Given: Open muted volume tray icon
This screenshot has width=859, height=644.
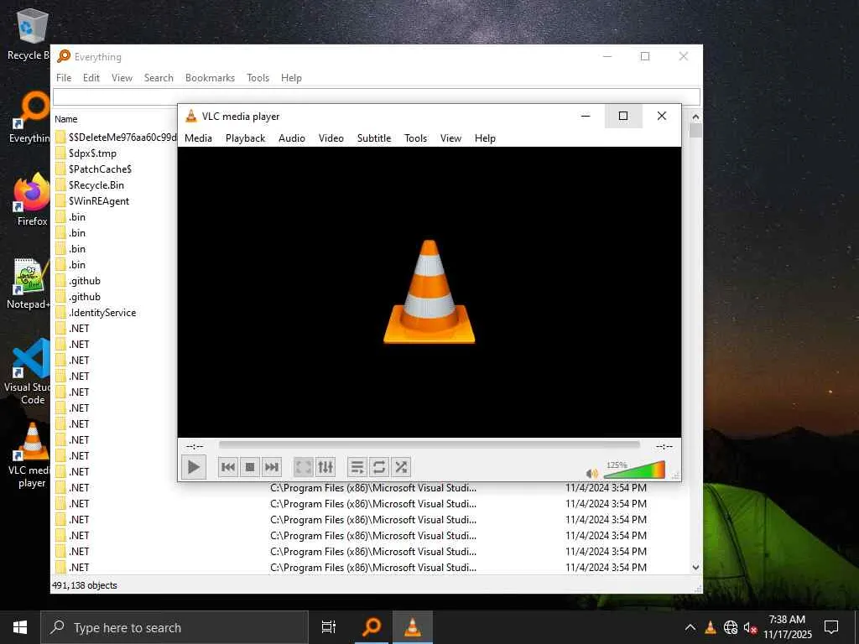Looking at the screenshot, I should (750, 627).
